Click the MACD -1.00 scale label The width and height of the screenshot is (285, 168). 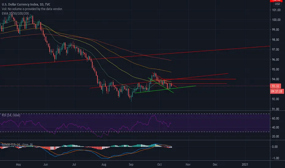point(275,158)
